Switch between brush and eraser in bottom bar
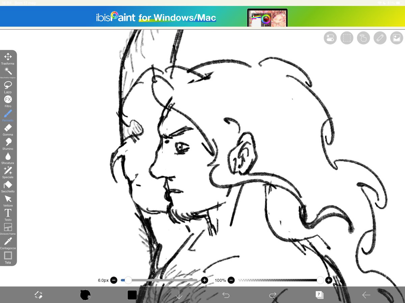The width and height of the screenshot is (405, 303). 38,295
